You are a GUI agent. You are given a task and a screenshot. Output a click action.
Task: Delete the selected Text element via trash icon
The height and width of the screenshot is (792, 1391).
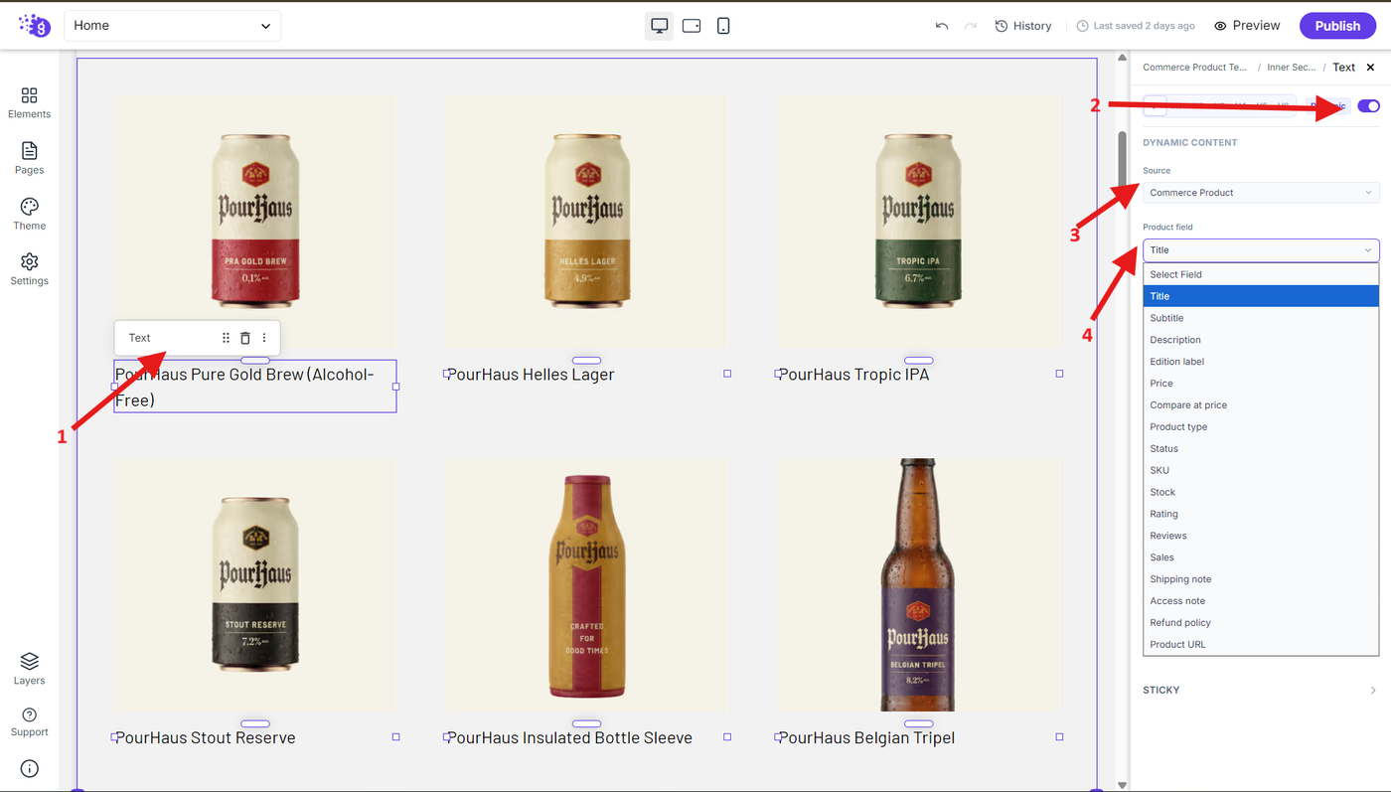(x=245, y=338)
